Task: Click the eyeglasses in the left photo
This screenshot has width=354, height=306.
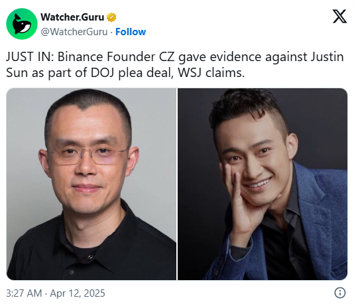Action: [x=87, y=156]
